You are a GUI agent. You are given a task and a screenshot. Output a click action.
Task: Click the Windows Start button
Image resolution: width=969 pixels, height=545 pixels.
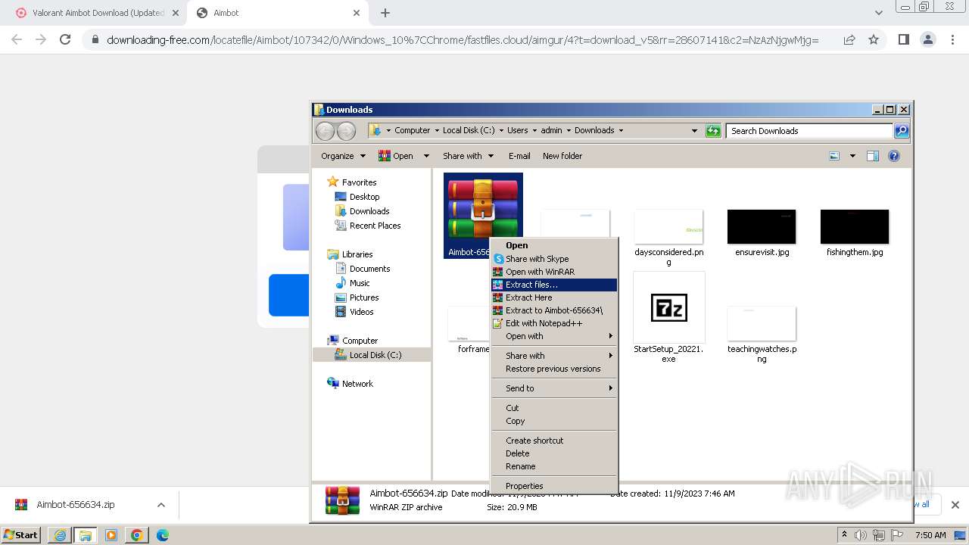click(x=21, y=535)
